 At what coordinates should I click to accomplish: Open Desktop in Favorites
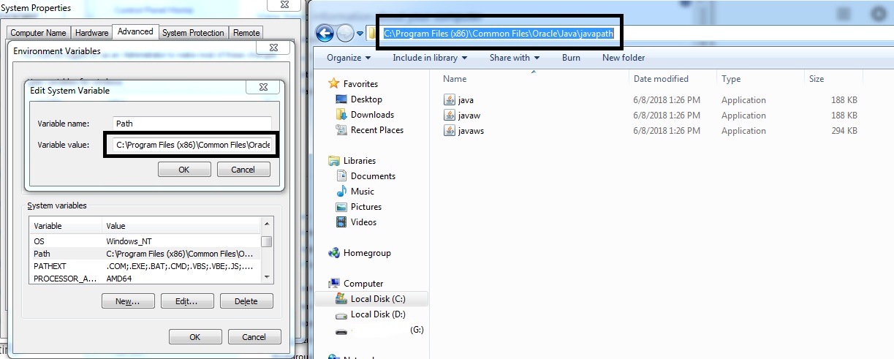click(366, 99)
